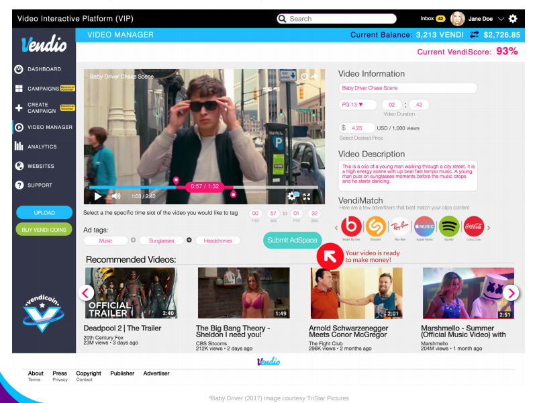Click the end marker pin on the timeline
This screenshot has height=403, width=537.
233,194
